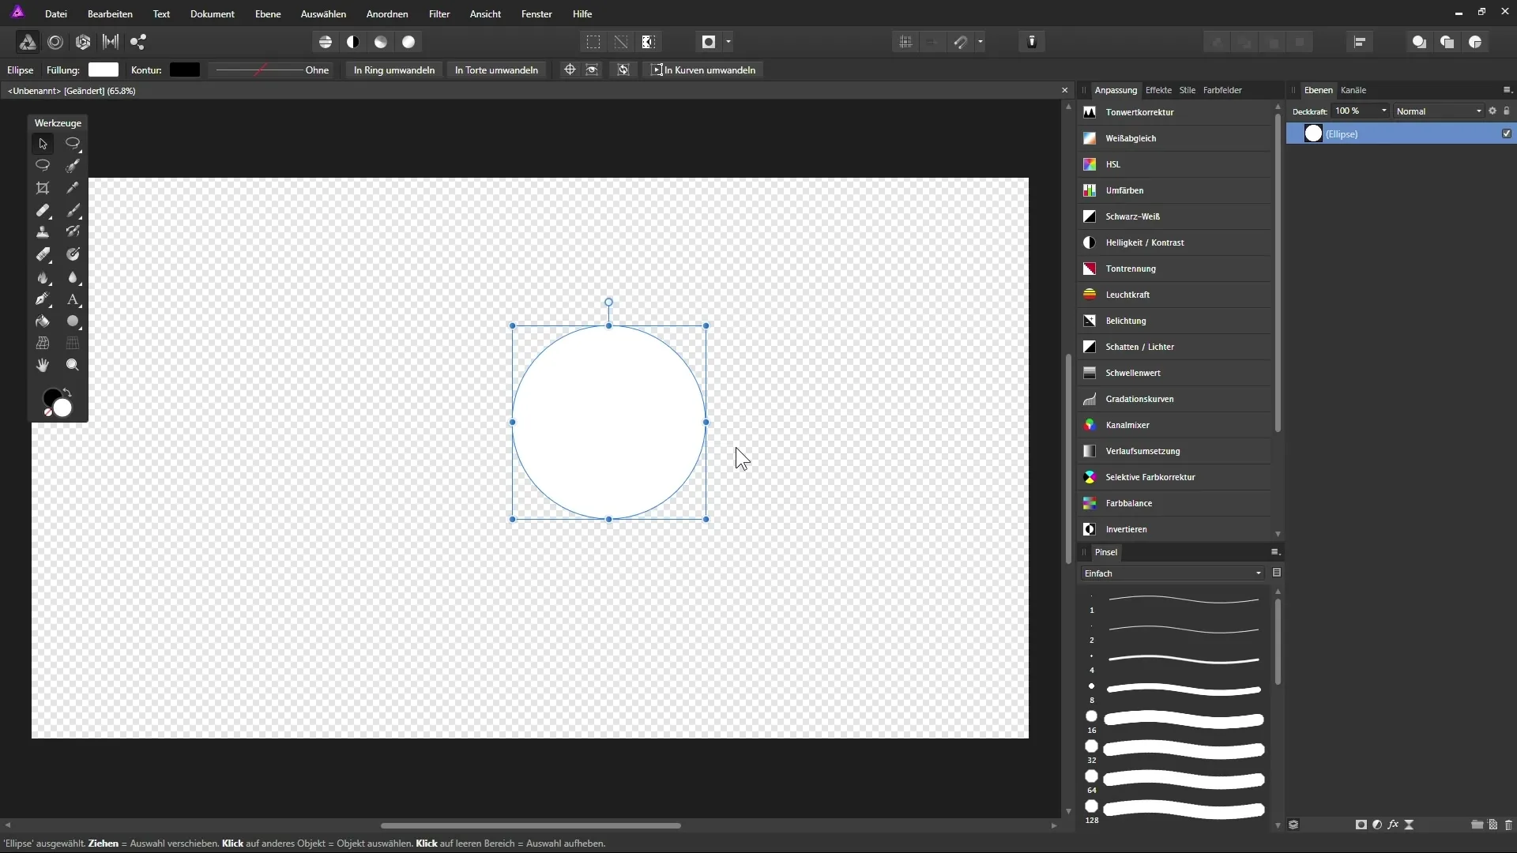
Task: Click the Deselect crossed marquee icon
Action: click(x=621, y=42)
